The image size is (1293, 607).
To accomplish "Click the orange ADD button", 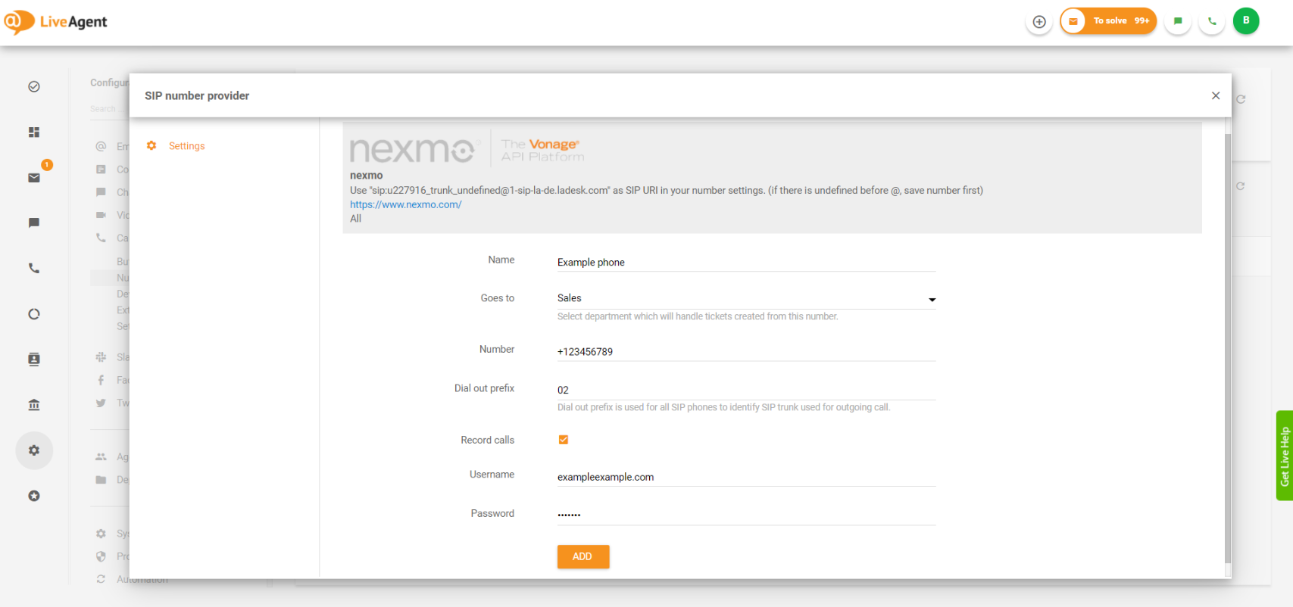I will click(x=582, y=556).
